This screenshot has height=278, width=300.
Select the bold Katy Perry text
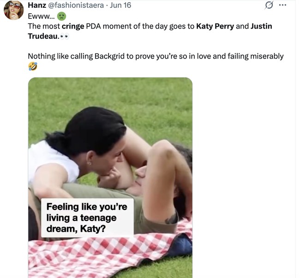[215, 26]
